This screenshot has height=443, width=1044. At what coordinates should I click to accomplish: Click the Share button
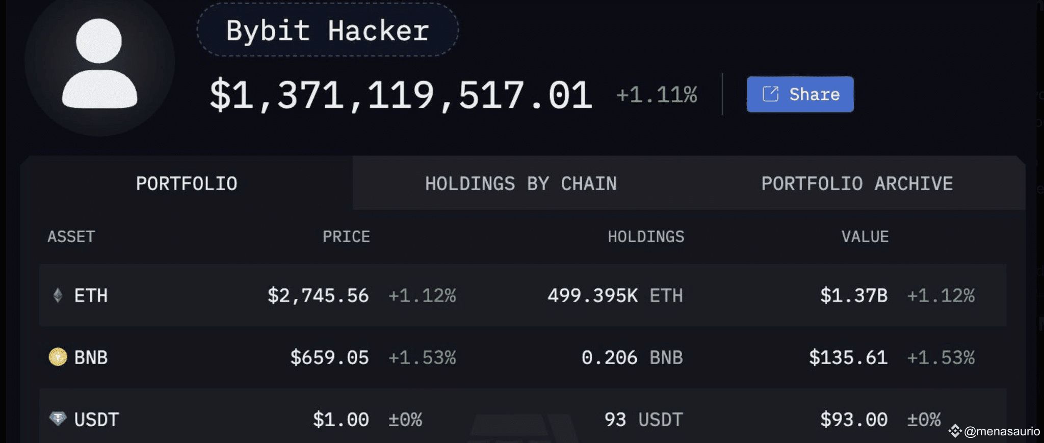[800, 94]
